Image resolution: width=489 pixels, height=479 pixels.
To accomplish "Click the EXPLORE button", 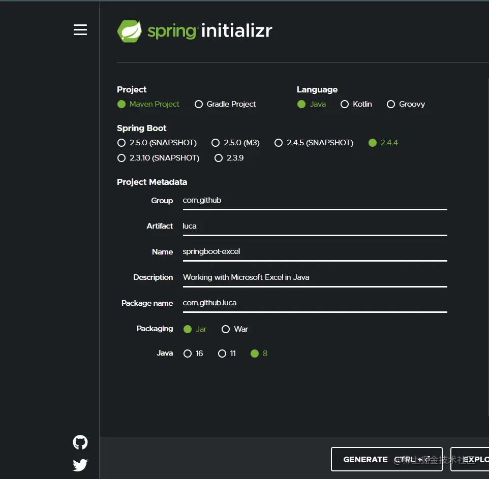I will pyautogui.click(x=470, y=459).
